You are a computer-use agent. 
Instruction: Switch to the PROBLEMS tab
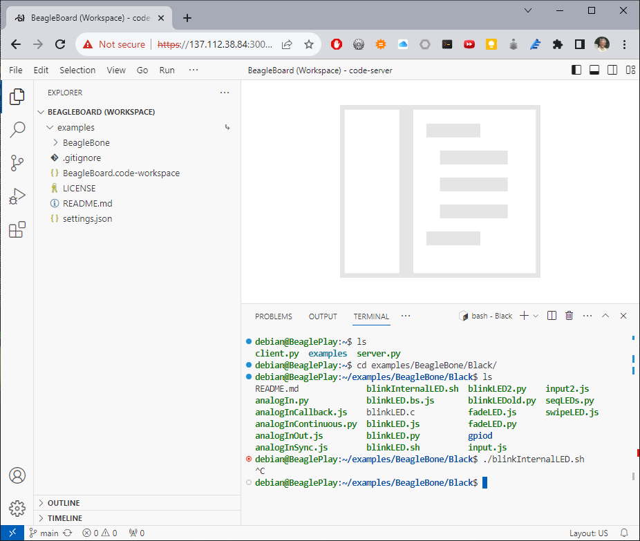pyautogui.click(x=273, y=316)
